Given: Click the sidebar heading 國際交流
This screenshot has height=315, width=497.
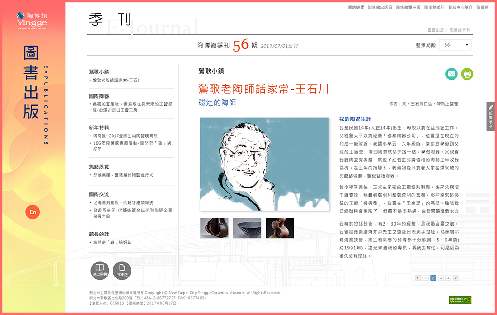Looking at the screenshot, I should (99, 195).
